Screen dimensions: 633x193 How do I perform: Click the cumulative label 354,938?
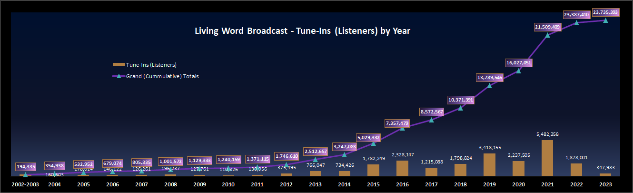point(54,165)
